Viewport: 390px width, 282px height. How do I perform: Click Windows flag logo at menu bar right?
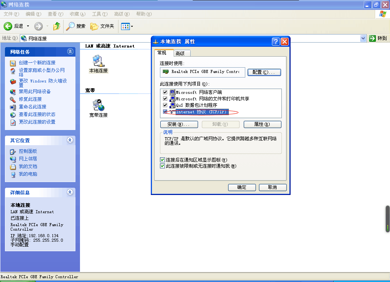tap(383, 14)
